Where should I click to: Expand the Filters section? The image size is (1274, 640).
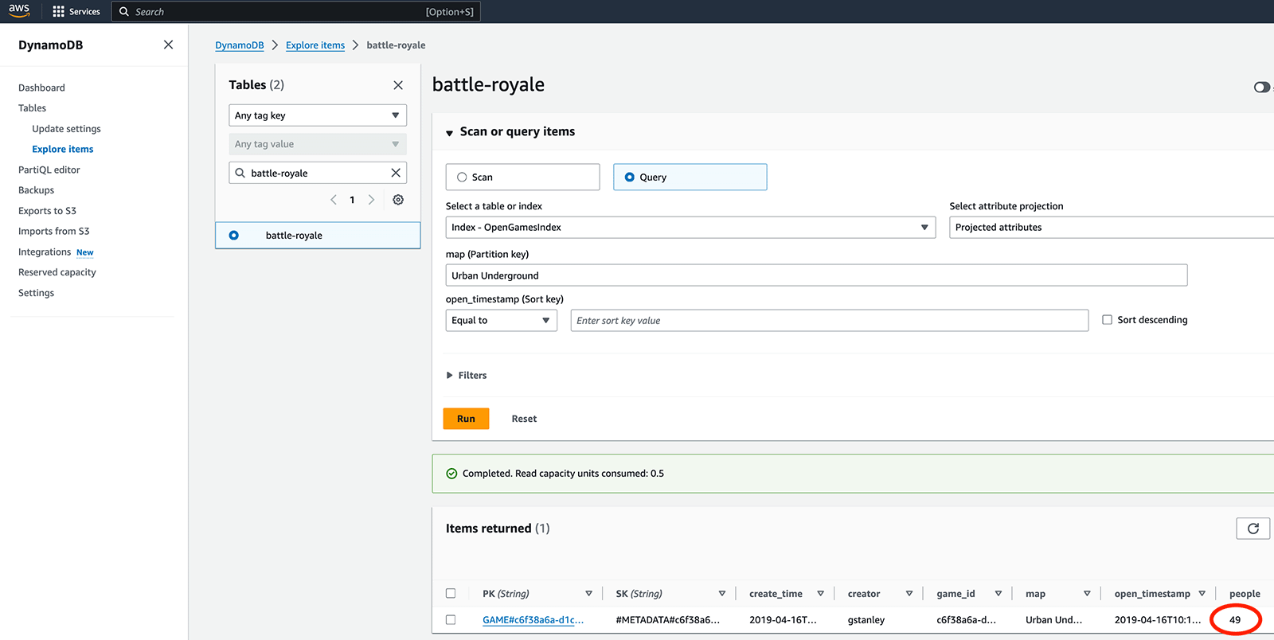(467, 376)
